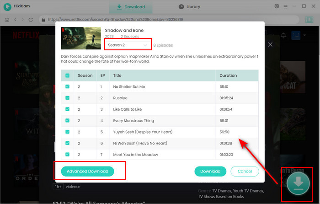
Task: Click the 16+ maturity rating badge
Action: [58, 187]
